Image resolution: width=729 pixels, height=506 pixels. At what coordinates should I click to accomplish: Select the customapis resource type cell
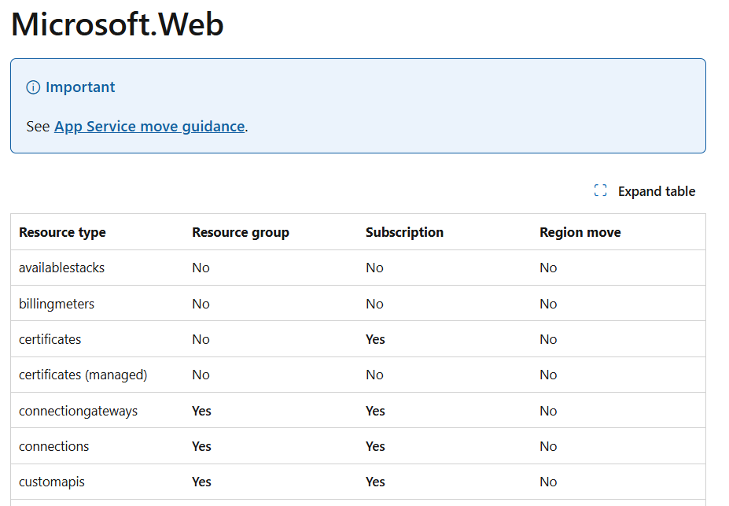[x=52, y=482]
